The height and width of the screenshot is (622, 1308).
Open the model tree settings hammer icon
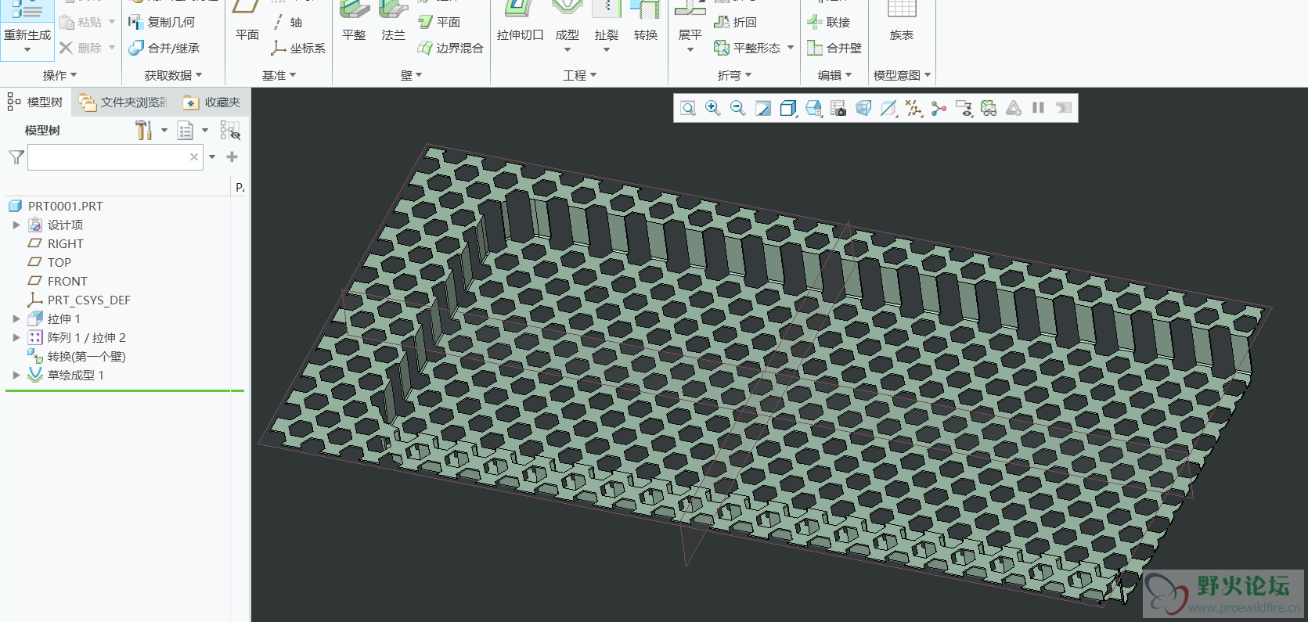click(x=143, y=130)
